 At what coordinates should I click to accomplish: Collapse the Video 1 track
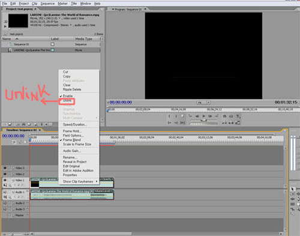[x=13, y=180]
